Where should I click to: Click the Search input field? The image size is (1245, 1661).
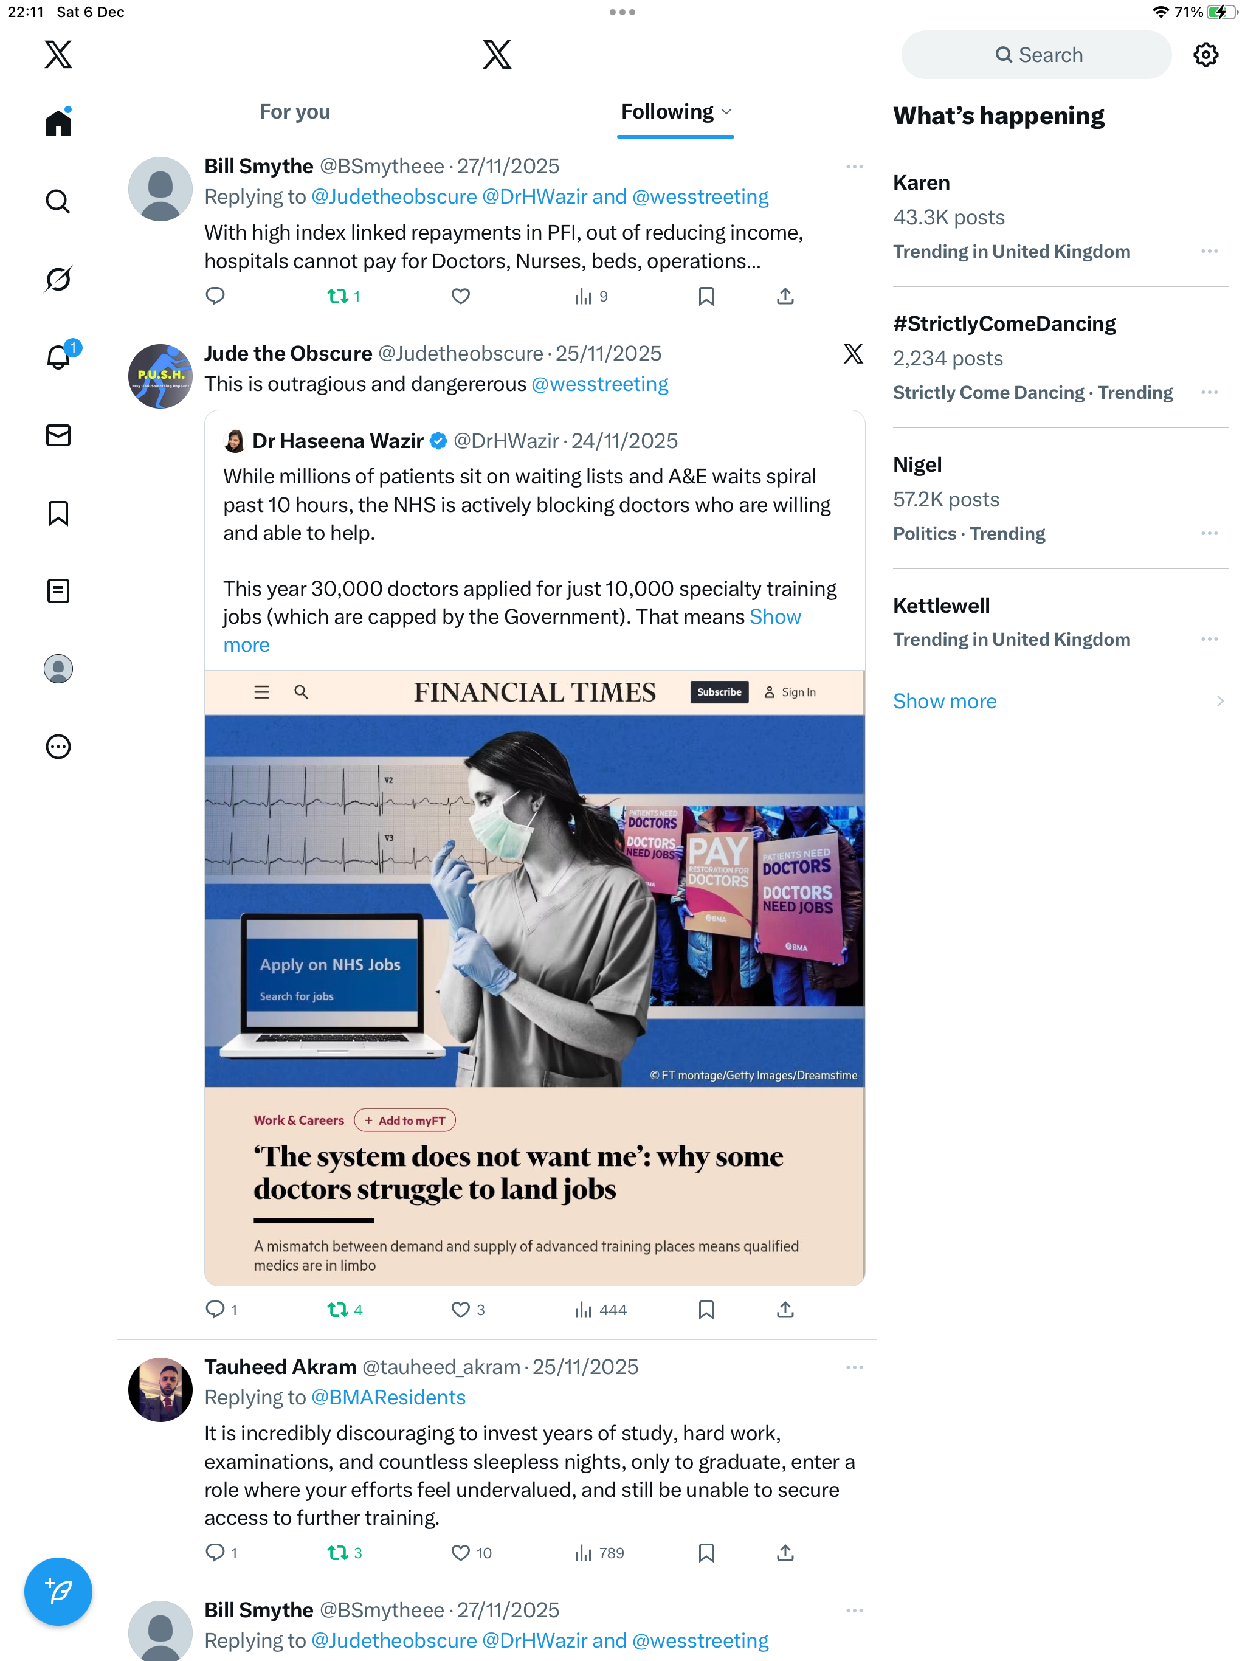point(1036,55)
